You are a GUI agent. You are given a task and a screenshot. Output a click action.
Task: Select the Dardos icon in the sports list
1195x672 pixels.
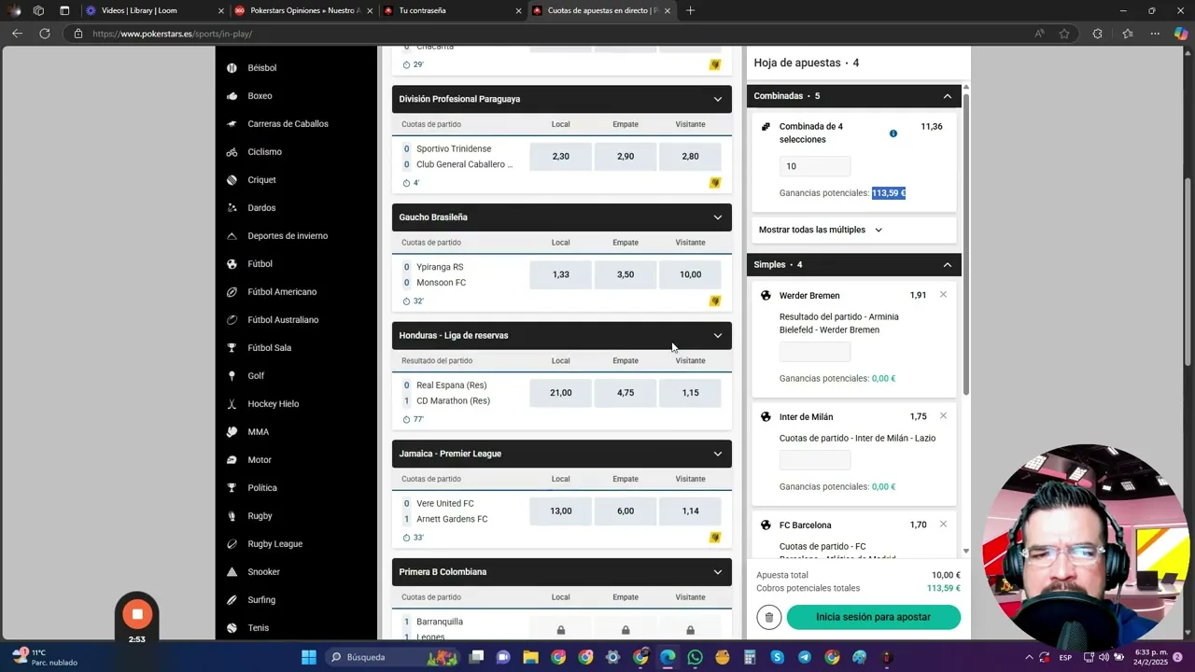(x=232, y=208)
